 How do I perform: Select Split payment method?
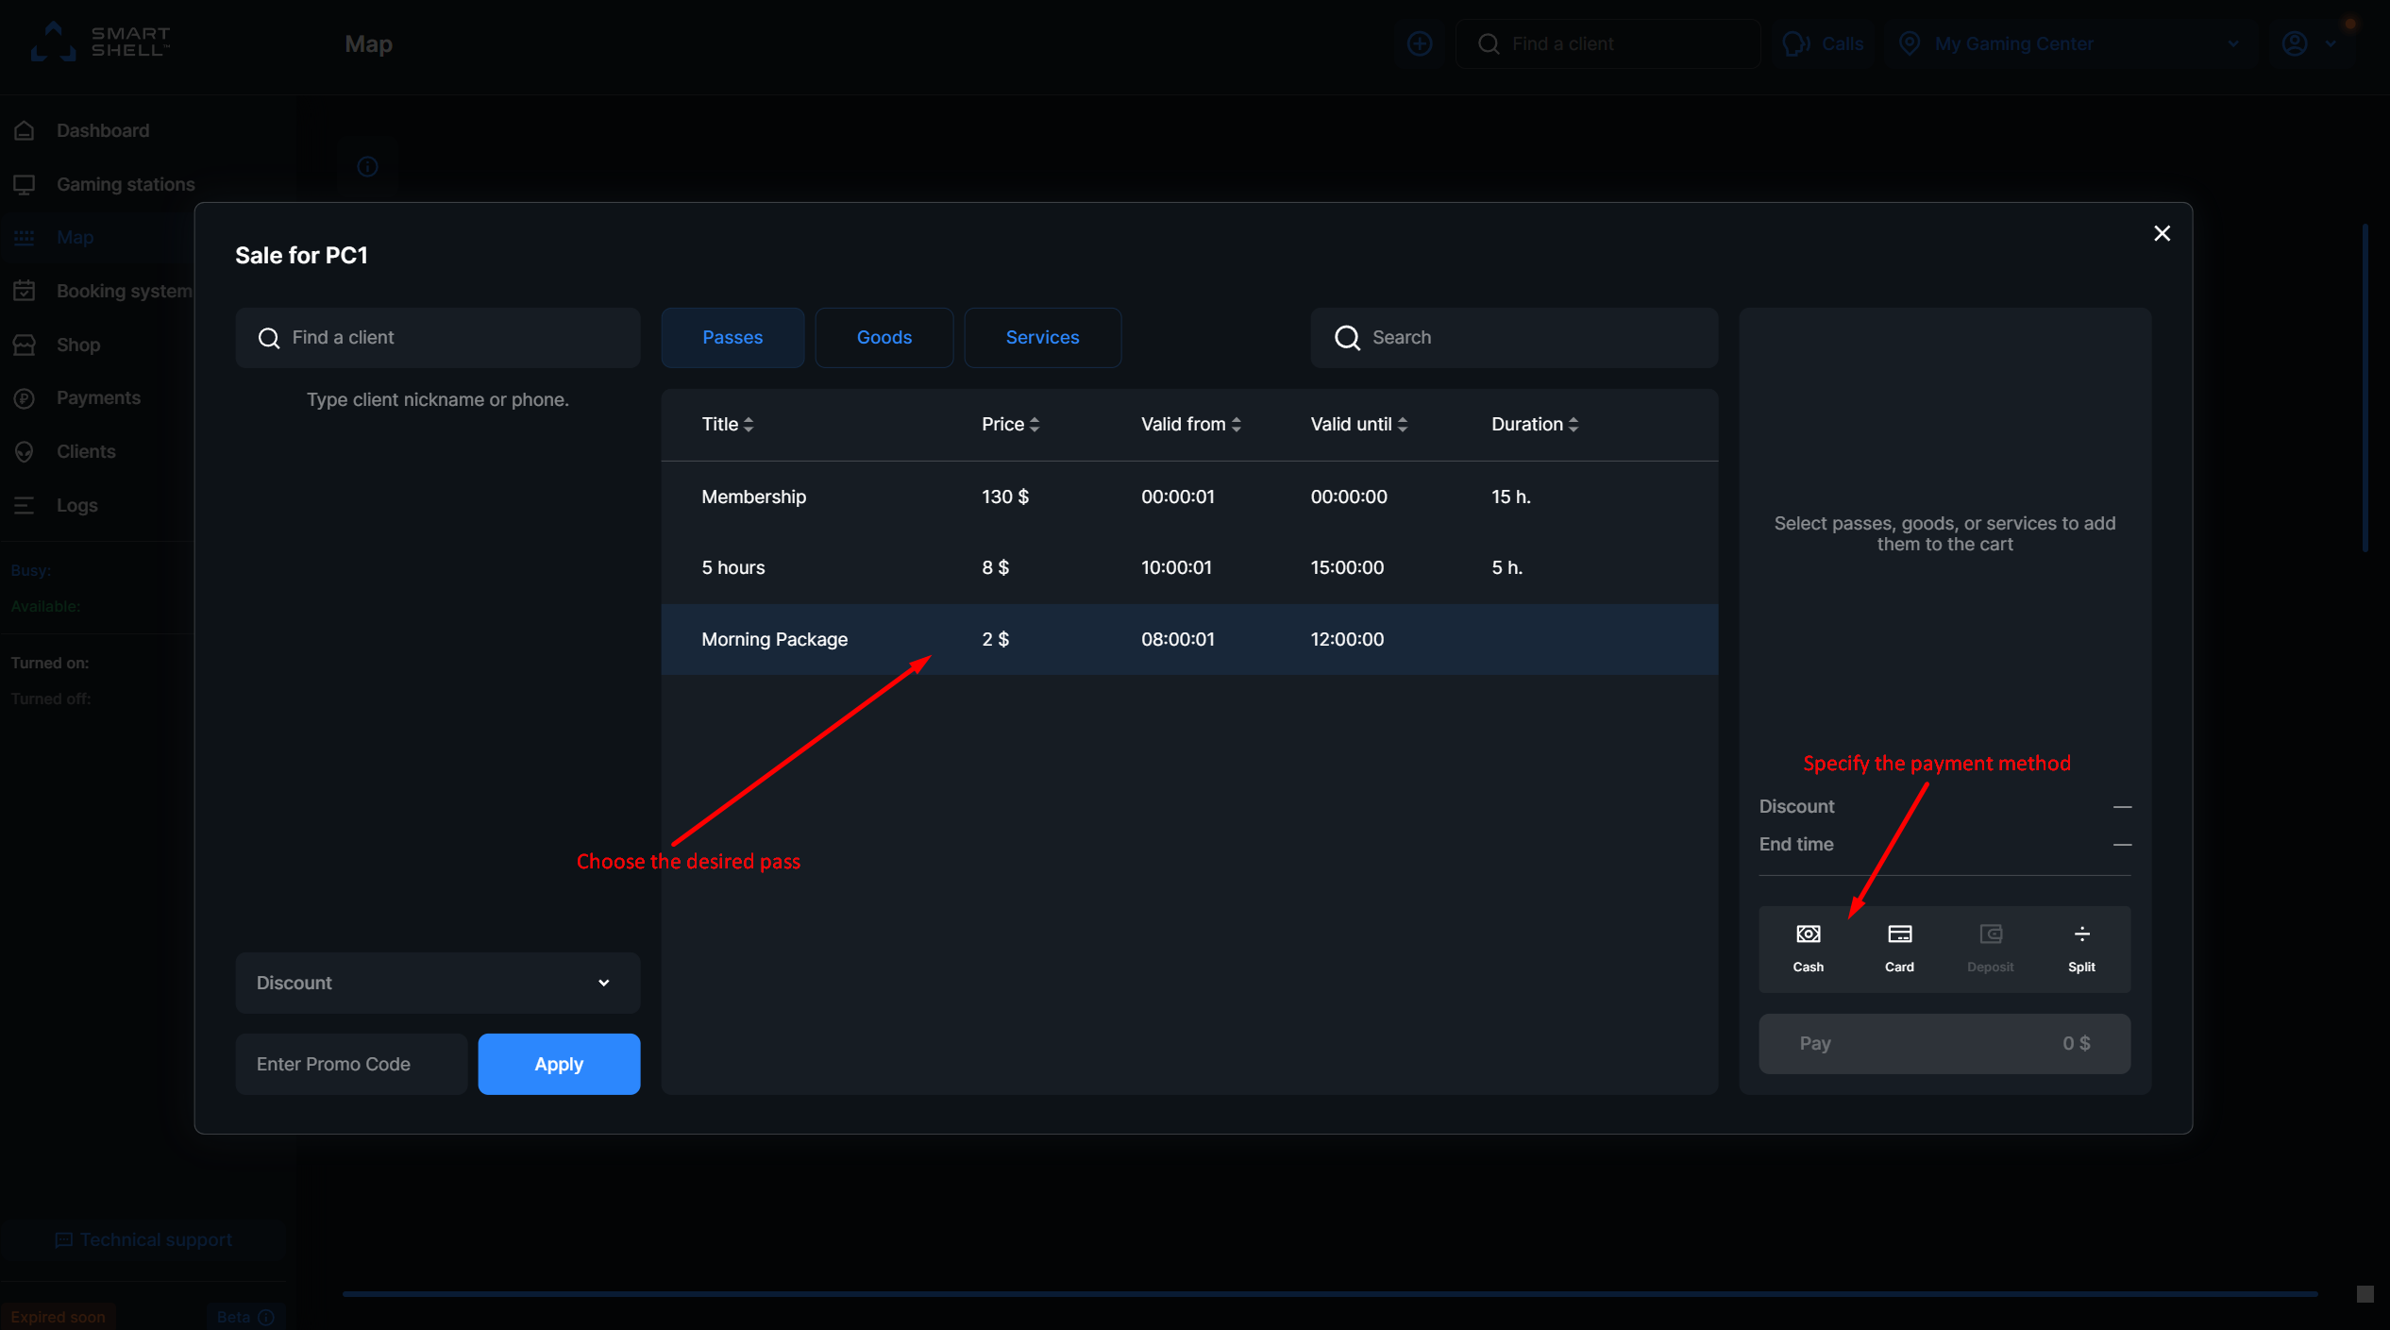click(x=2081, y=947)
